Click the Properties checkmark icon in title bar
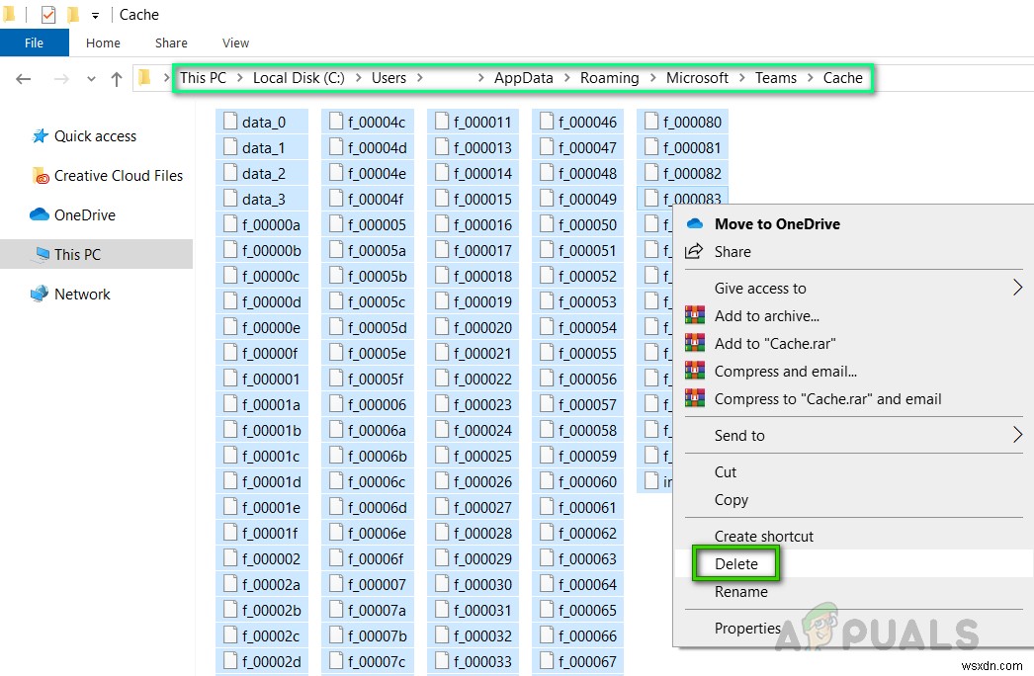The width and height of the screenshot is (1034, 676). [48, 15]
